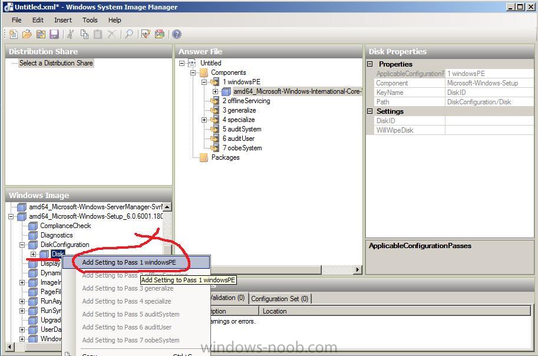Open Help with the question mark icon

click(177, 34)
